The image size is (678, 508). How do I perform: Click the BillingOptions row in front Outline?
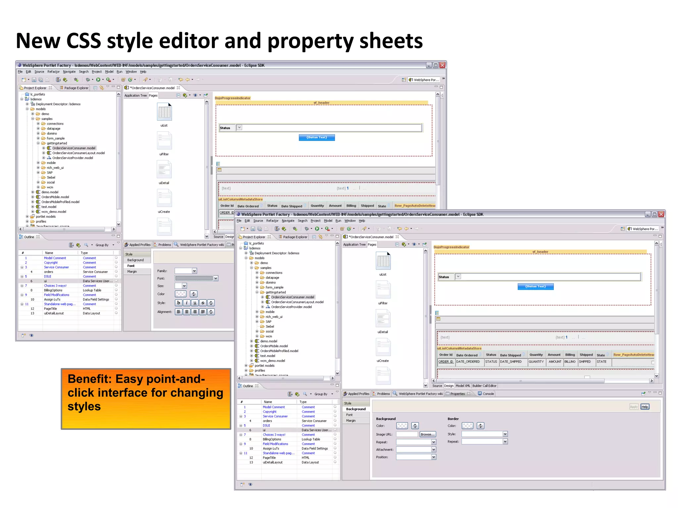coord(289,439)
